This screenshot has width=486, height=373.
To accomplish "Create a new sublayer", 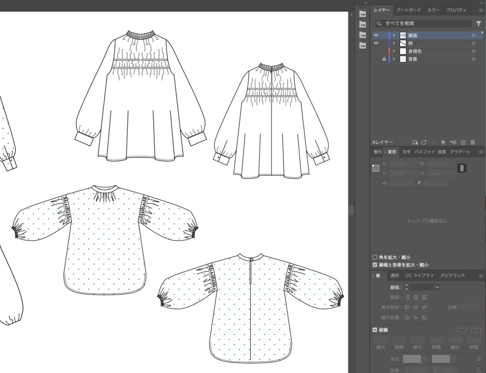I will pyautogui.click(x=453, y=142).
